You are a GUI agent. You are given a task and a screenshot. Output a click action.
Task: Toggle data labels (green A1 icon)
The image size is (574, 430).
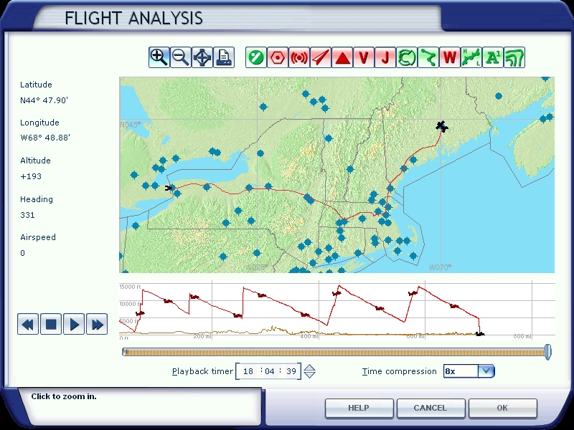493,57
